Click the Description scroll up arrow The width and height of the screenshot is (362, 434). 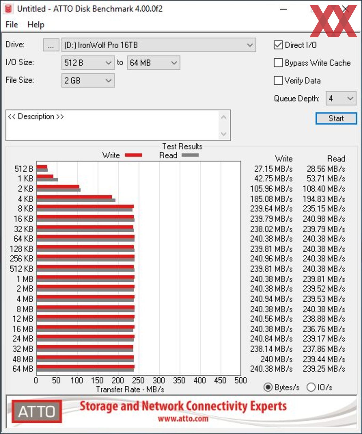click(224, 117)
